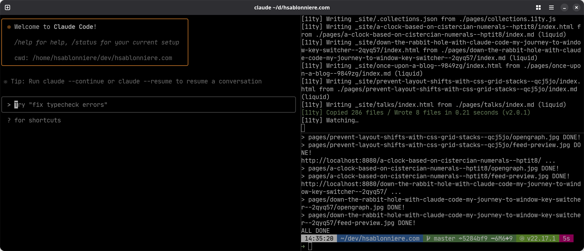
Task: Click the '_site/once-upon-a-blog--9849zg/index.html' line
Action: 441,69
